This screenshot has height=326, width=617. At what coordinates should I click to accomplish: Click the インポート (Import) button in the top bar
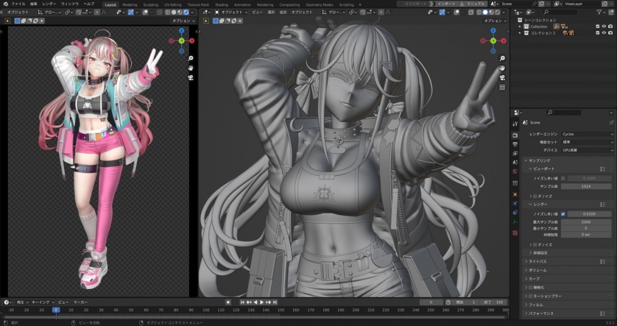point(447,4)
